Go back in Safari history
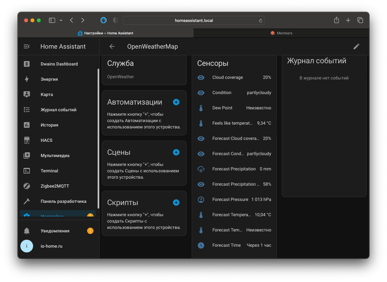This screenshot has width=387, height=282. (72, 20)
